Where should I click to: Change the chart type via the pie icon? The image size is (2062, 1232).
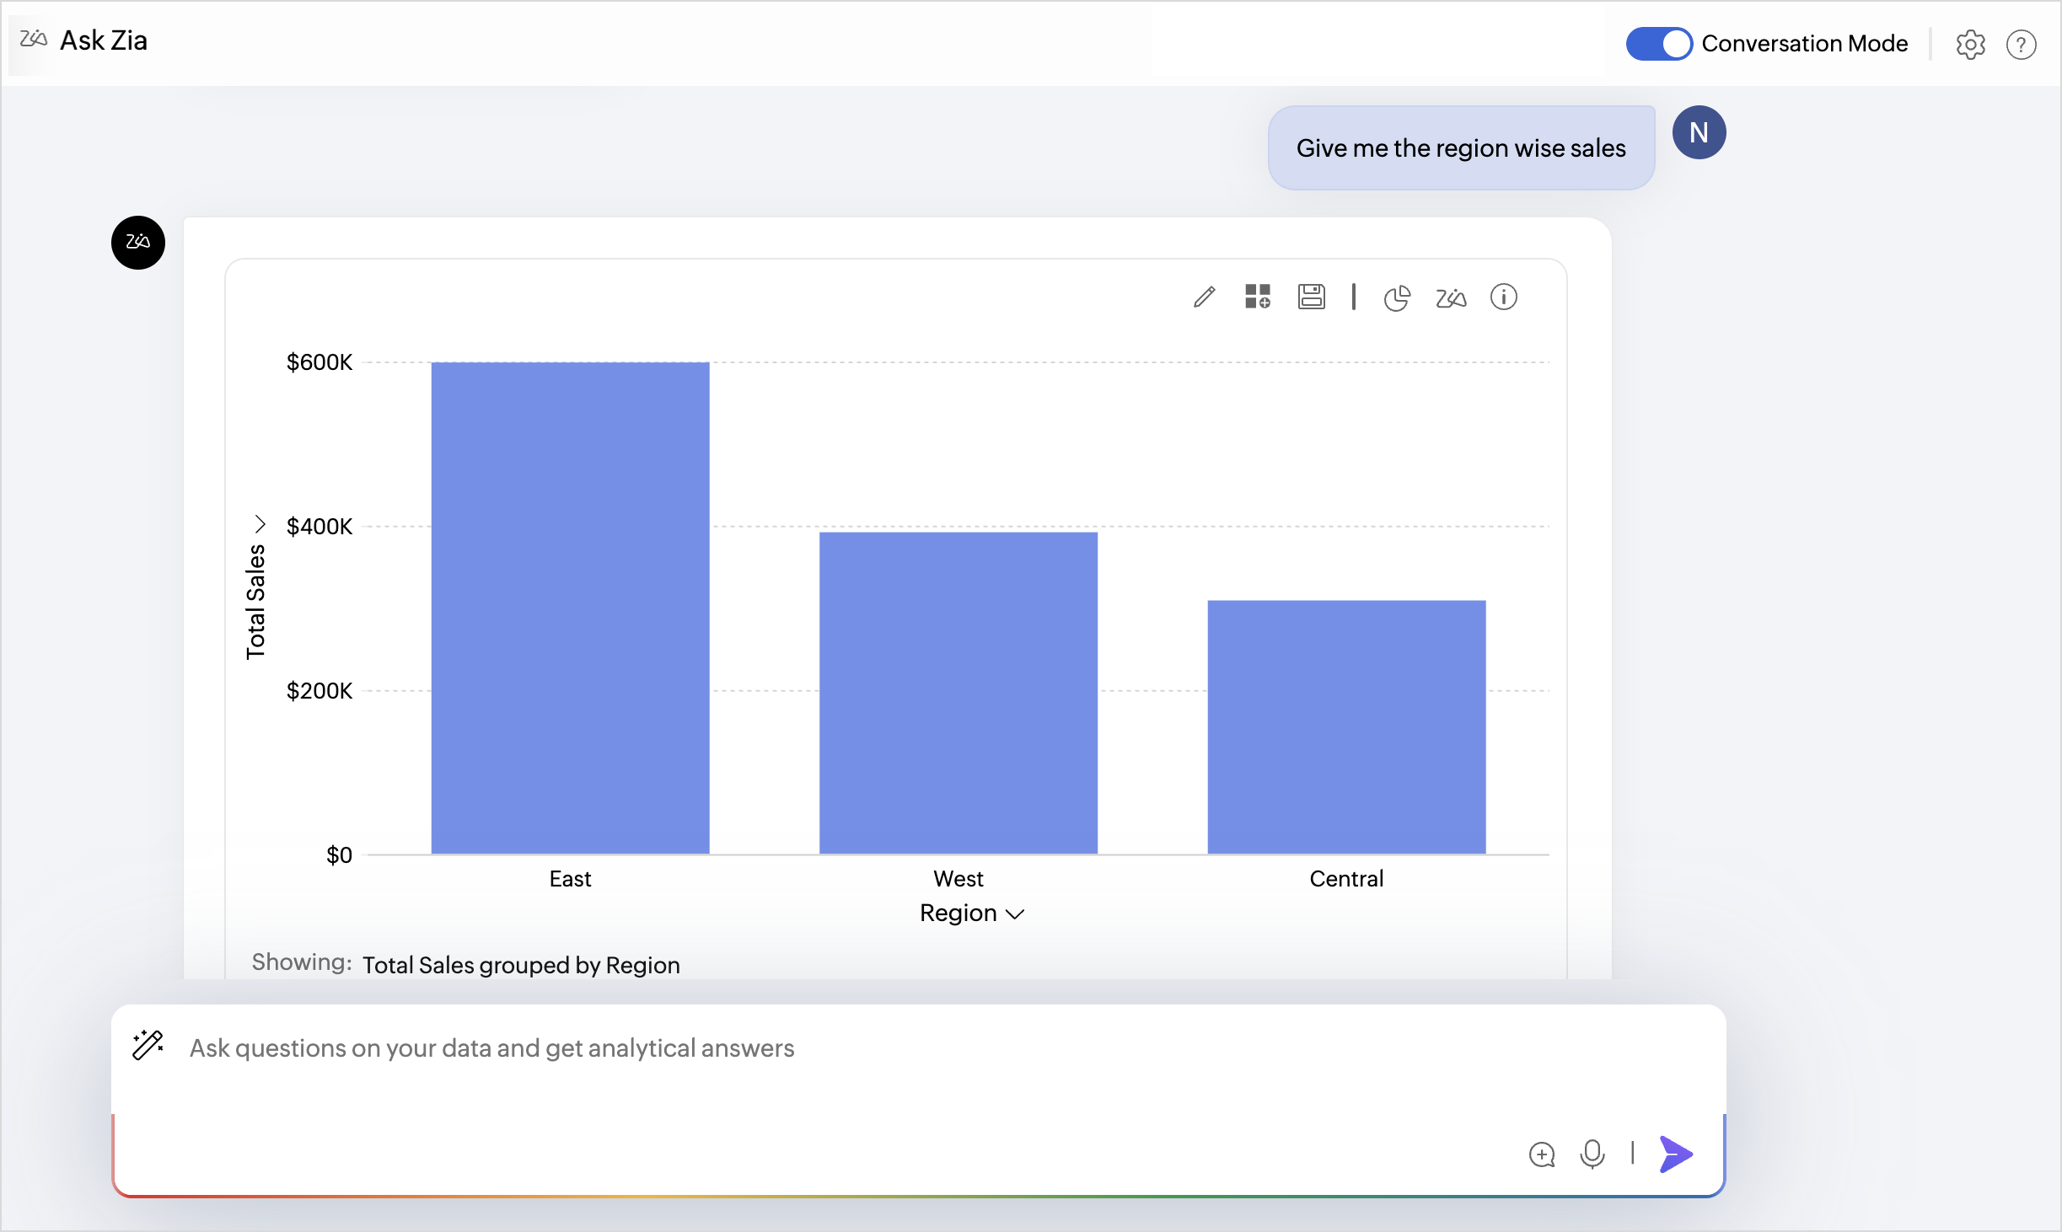(1396, 298)
